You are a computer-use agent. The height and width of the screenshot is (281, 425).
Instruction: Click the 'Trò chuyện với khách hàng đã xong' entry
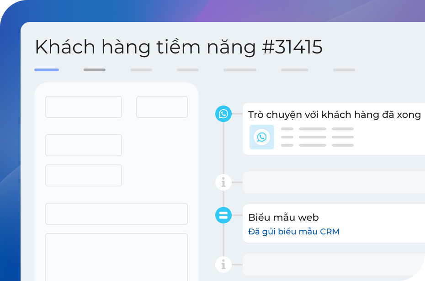335,114
